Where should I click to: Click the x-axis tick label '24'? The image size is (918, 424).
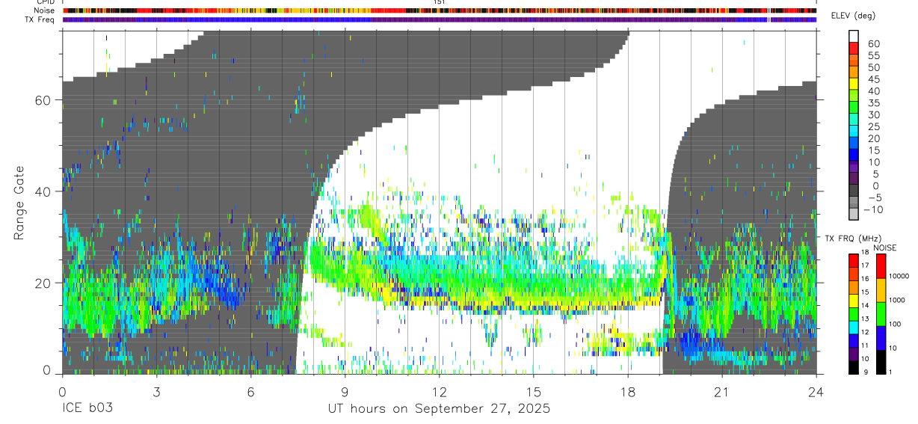pos(816,391)
